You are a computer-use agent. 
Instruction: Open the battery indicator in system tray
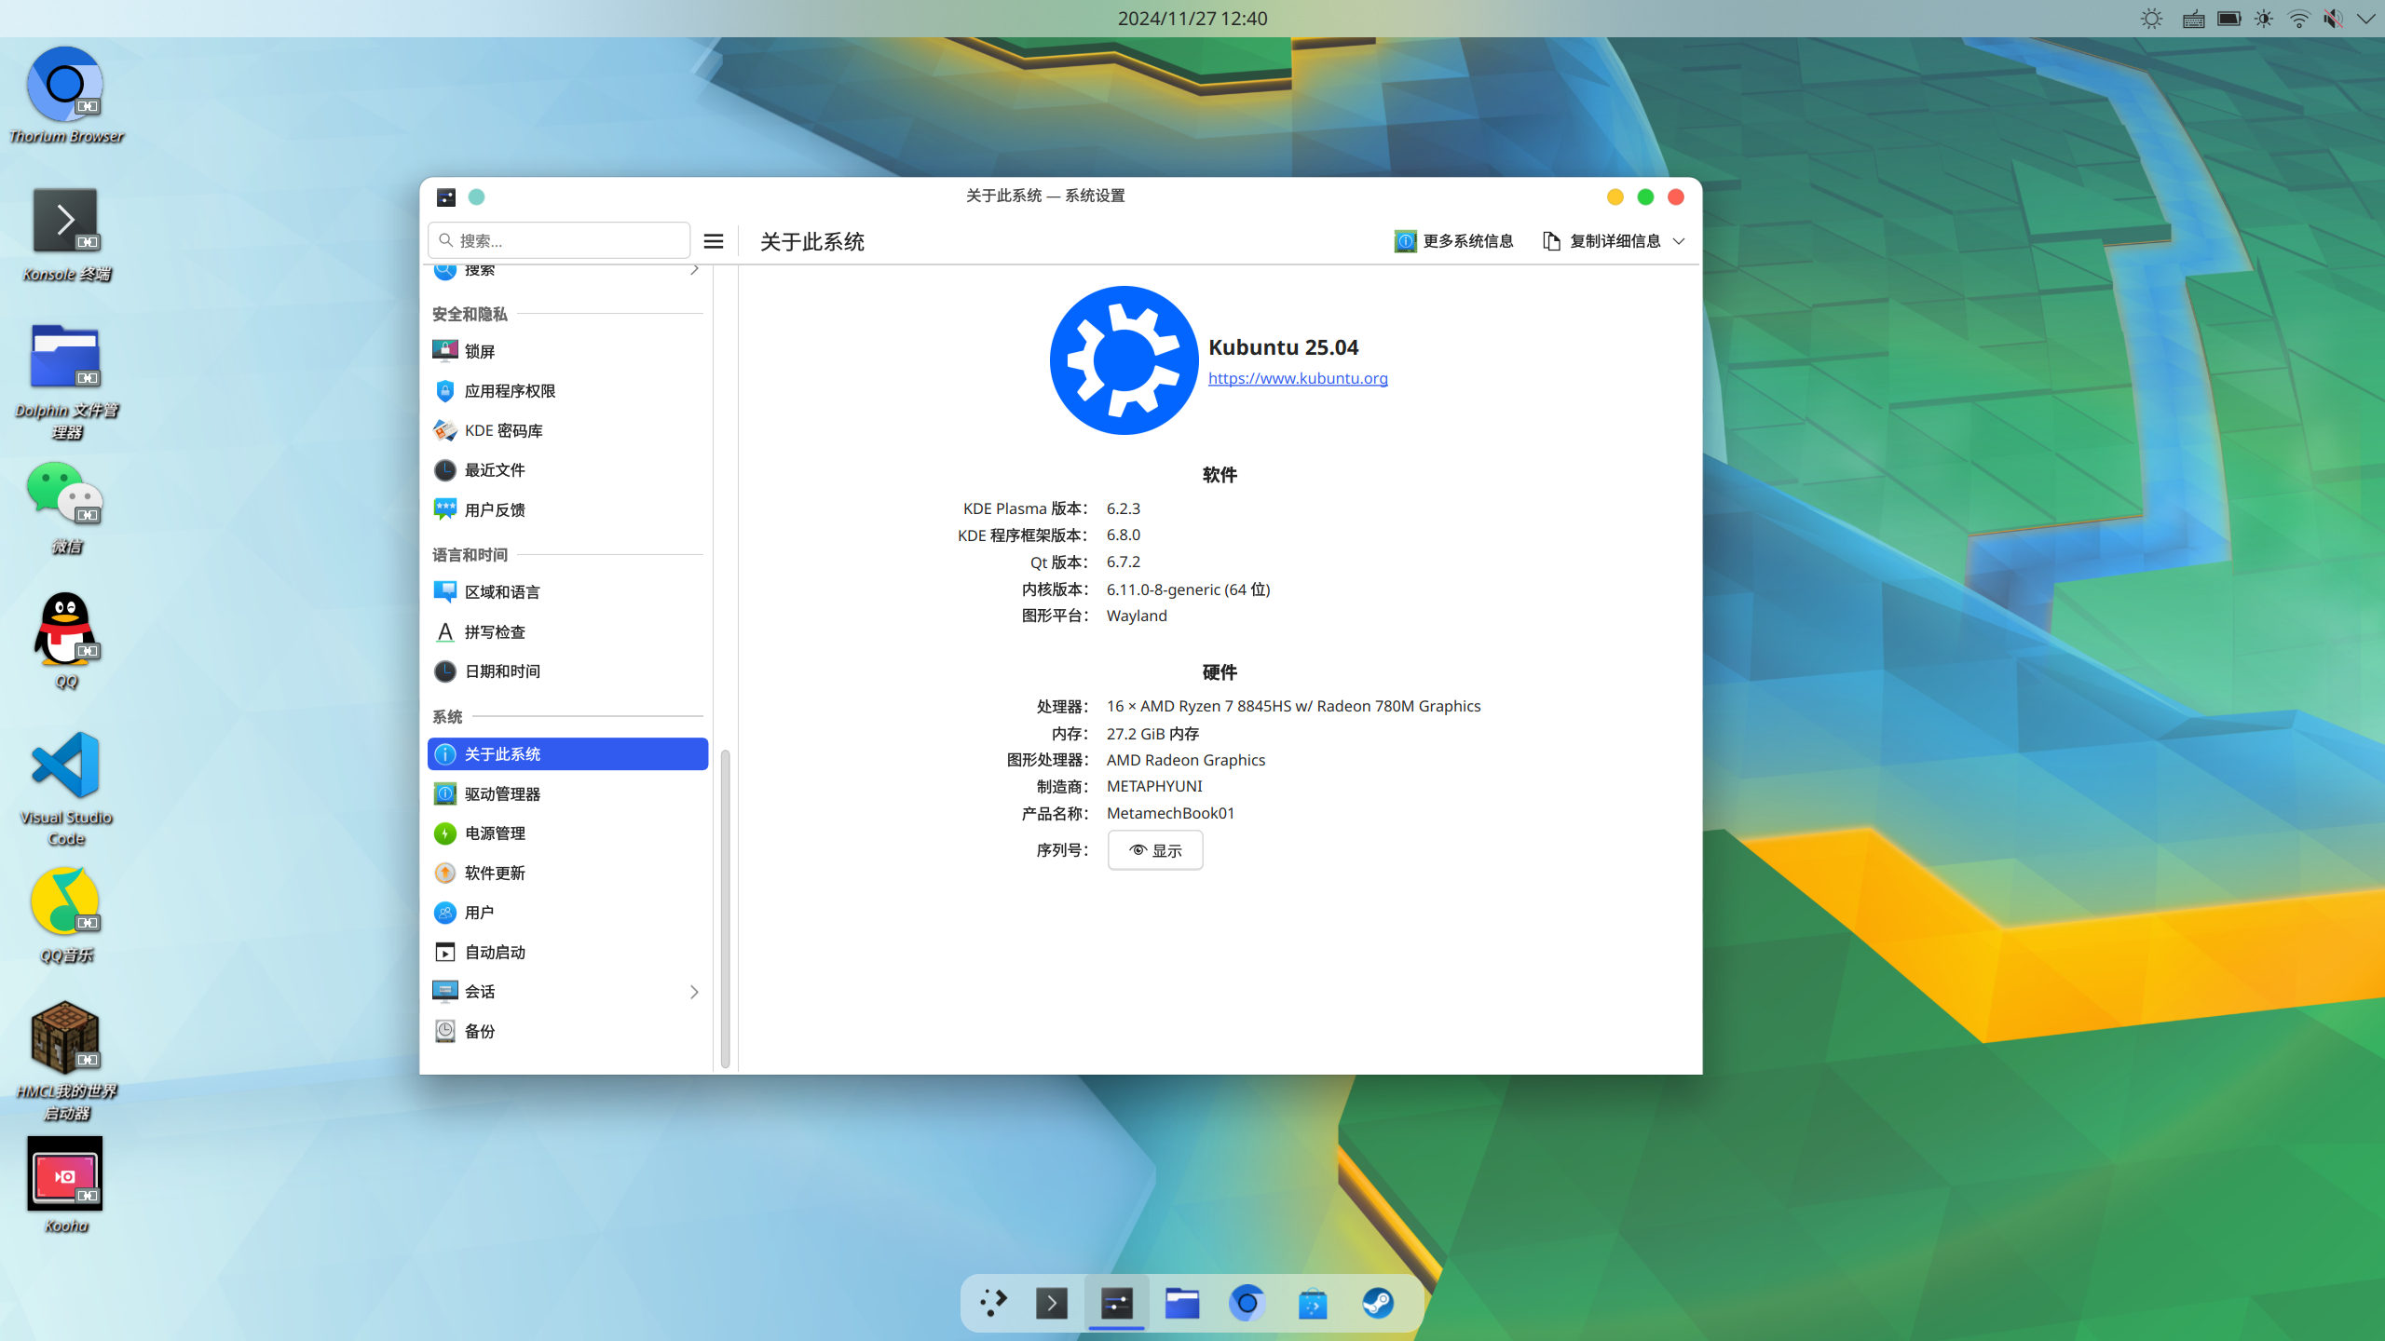[2229, 19]
